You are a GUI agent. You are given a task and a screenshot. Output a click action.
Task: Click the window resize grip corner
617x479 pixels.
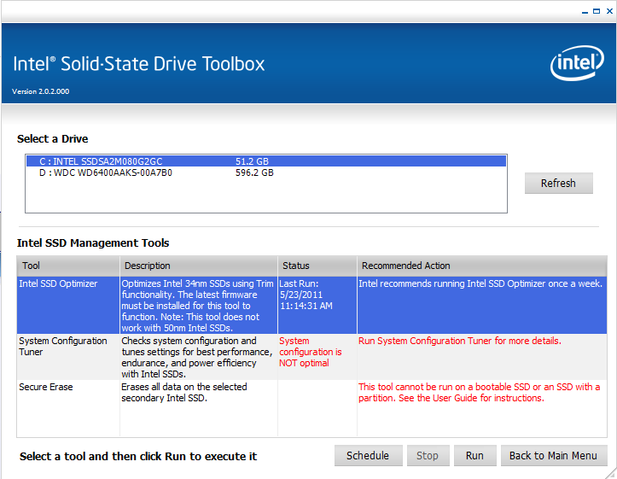pyautogui.click(x=611, y=473)
